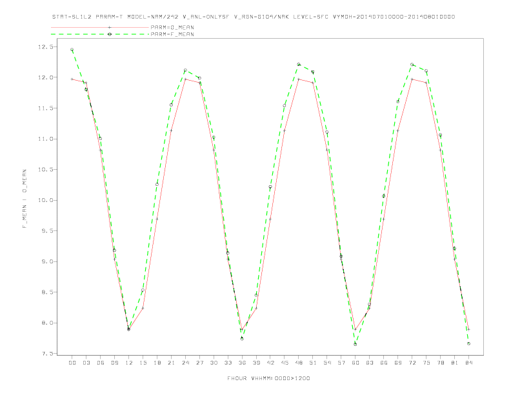Click the 8.5 y-axis tick label
This screenshot has width=511, height=395.
click(x=46, y=292)
